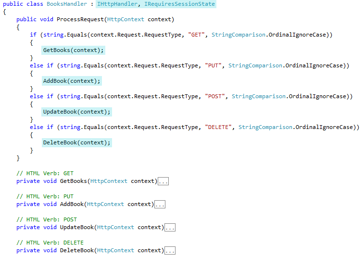
Task: Click the comment // HTML Verb: GET
Action: point(45,173)
